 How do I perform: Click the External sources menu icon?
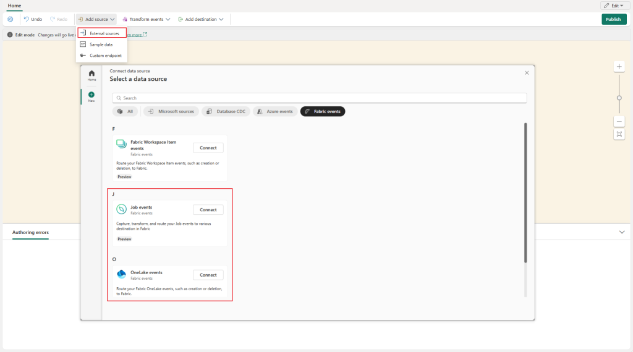pyautogui.click(x=83, y=33)
